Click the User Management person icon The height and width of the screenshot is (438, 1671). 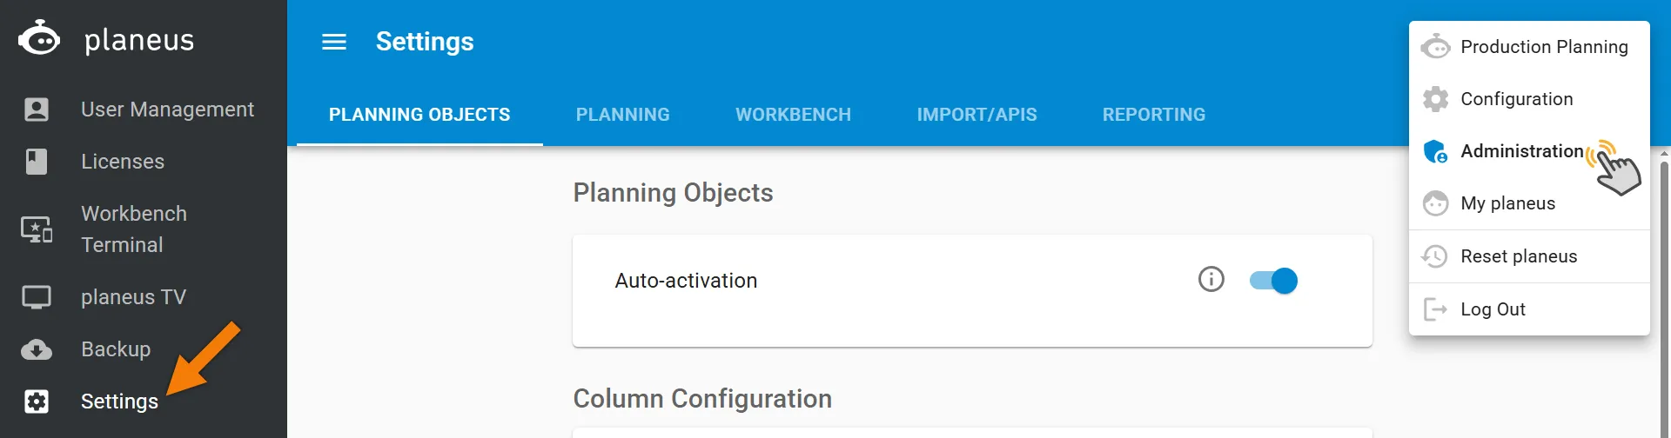pos(37,109)
